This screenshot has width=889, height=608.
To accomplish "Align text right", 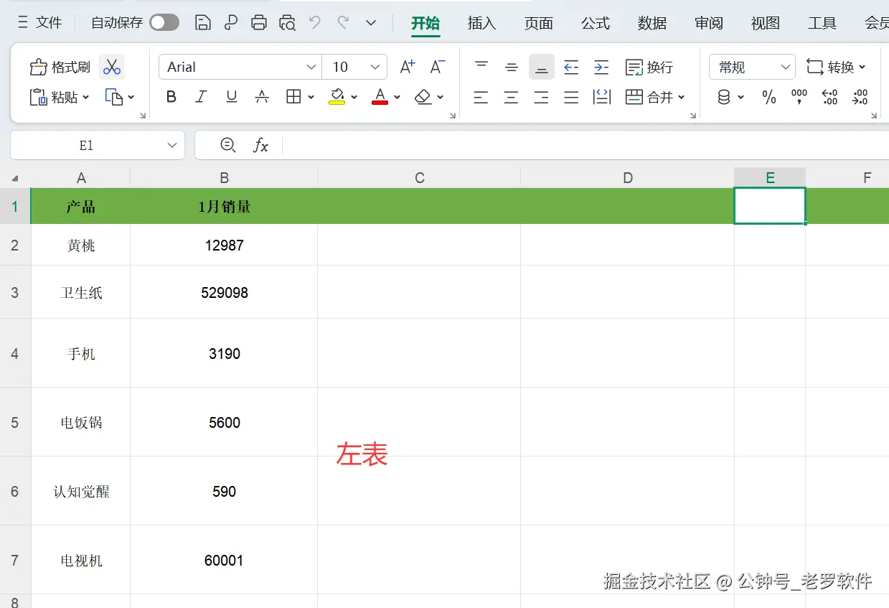I will pyautogui.click(x=542, y=97).
